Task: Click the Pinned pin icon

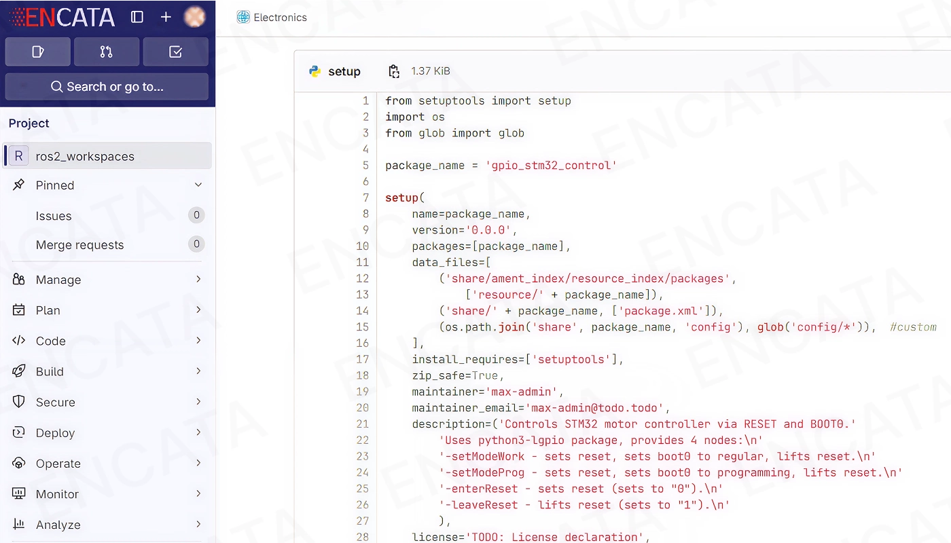Action: click(x=19, y=185)
